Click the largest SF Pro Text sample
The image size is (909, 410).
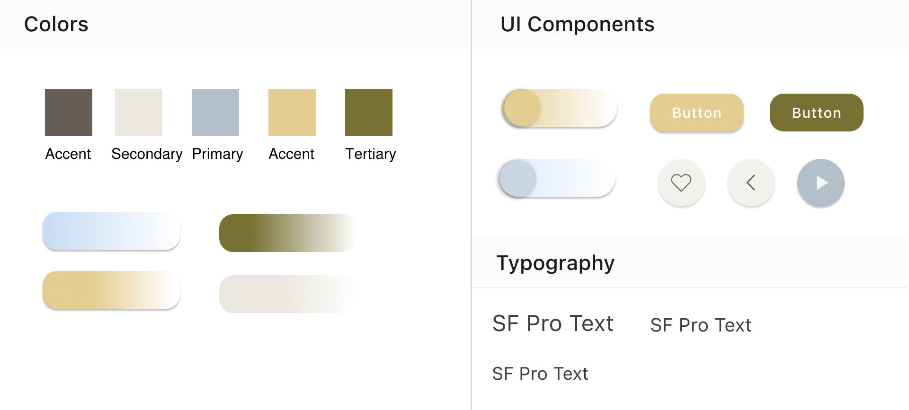tap(553, 324)
